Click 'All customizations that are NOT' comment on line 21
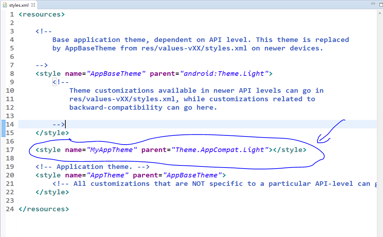This screenshot has height=237, width=383. pyautogui.click(x=129, y=184)
